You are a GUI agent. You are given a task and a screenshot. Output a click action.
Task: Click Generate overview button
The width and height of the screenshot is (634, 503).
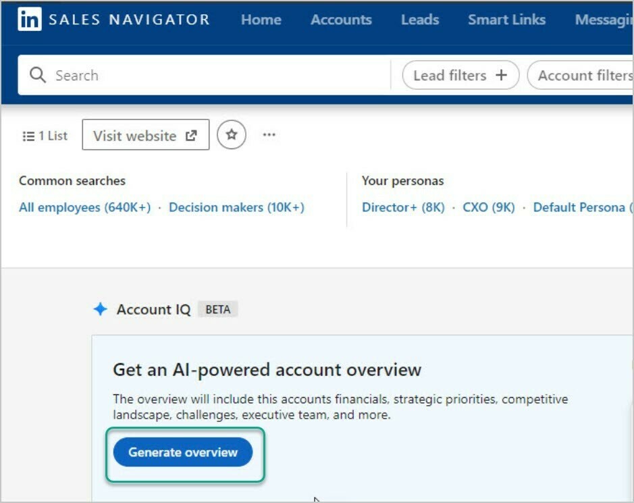click(x=183, y=452)
